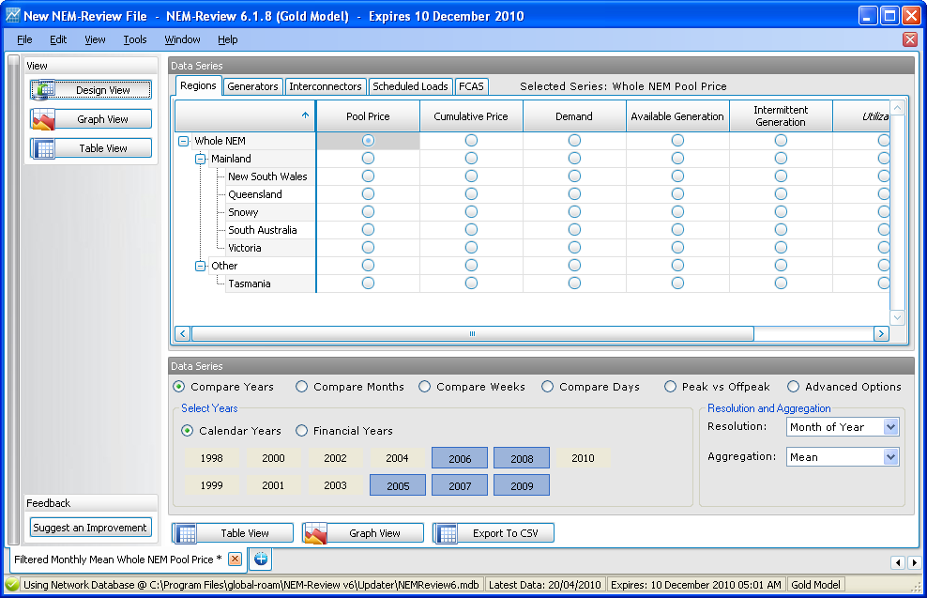The height and width of the screenshot is (598, 927).
Task: Switch to the Regions tab
Action: 198,85
